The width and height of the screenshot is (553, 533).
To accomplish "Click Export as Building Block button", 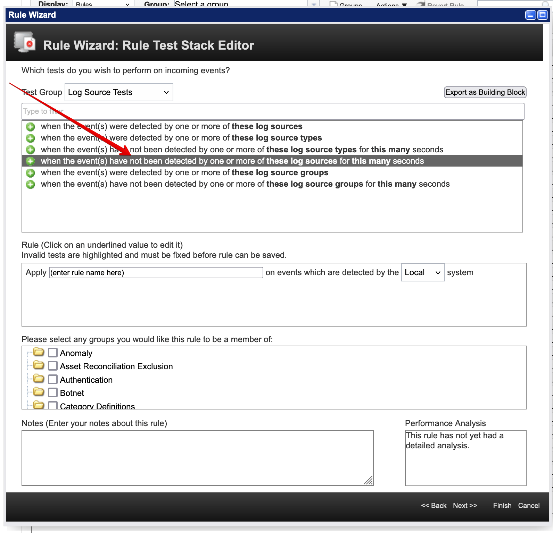I will tap(485, 92).
